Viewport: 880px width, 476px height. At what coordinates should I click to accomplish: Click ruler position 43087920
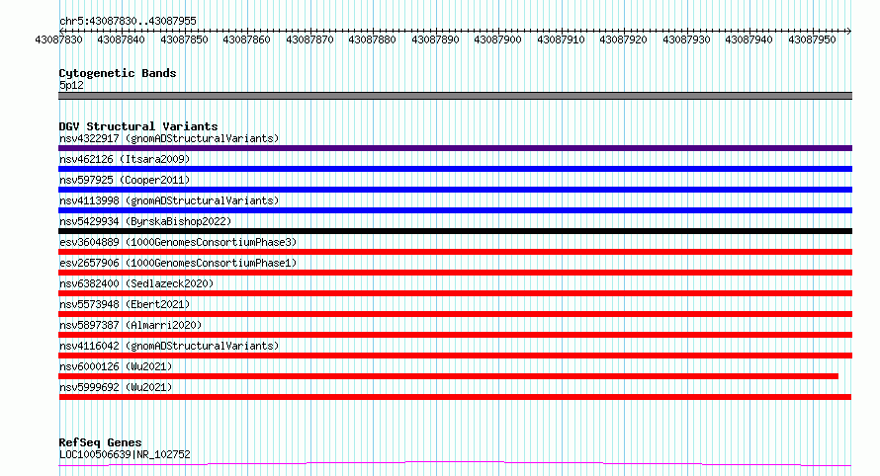point(624,40)
